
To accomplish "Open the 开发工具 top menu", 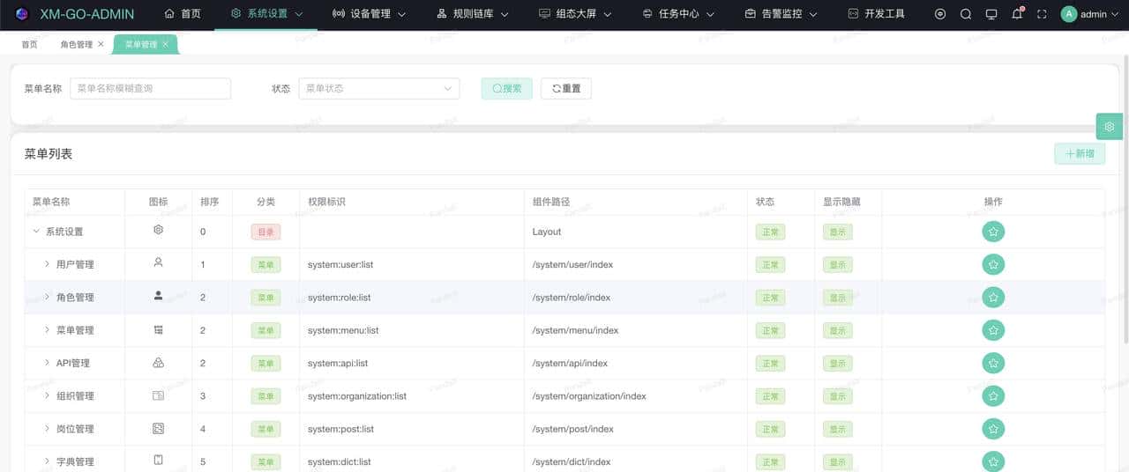I will click(876, 14).
